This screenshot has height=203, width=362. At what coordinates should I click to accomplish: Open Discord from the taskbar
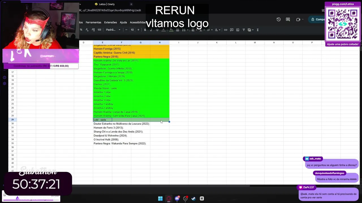[x=177, y=198]
